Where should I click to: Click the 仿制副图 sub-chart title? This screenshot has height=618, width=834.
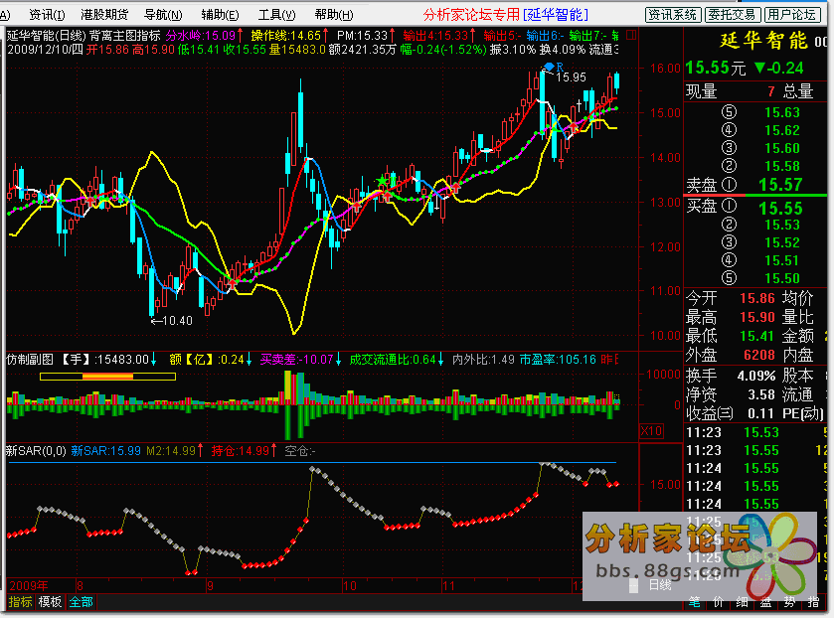point(30,360)
